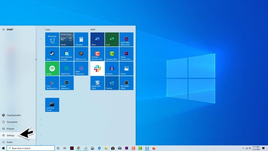Image resolution: width=268 pixels, height=151 pixels.
Task: Open Google Chrome from the taskbar
Action: coord(79,148)
